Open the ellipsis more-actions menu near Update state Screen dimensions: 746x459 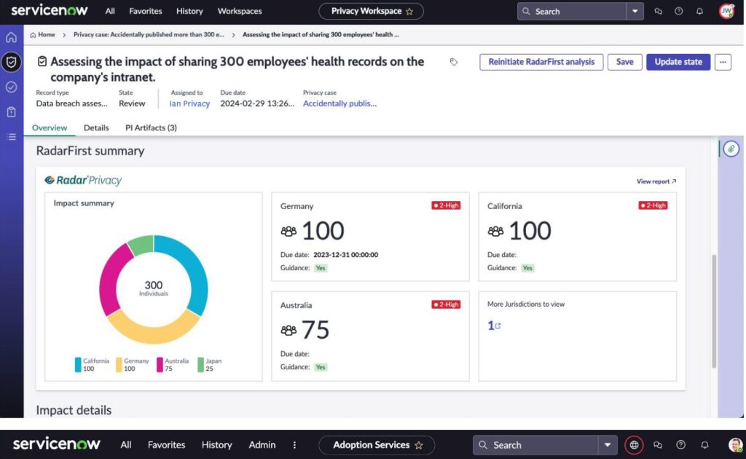tap(723, 63)
